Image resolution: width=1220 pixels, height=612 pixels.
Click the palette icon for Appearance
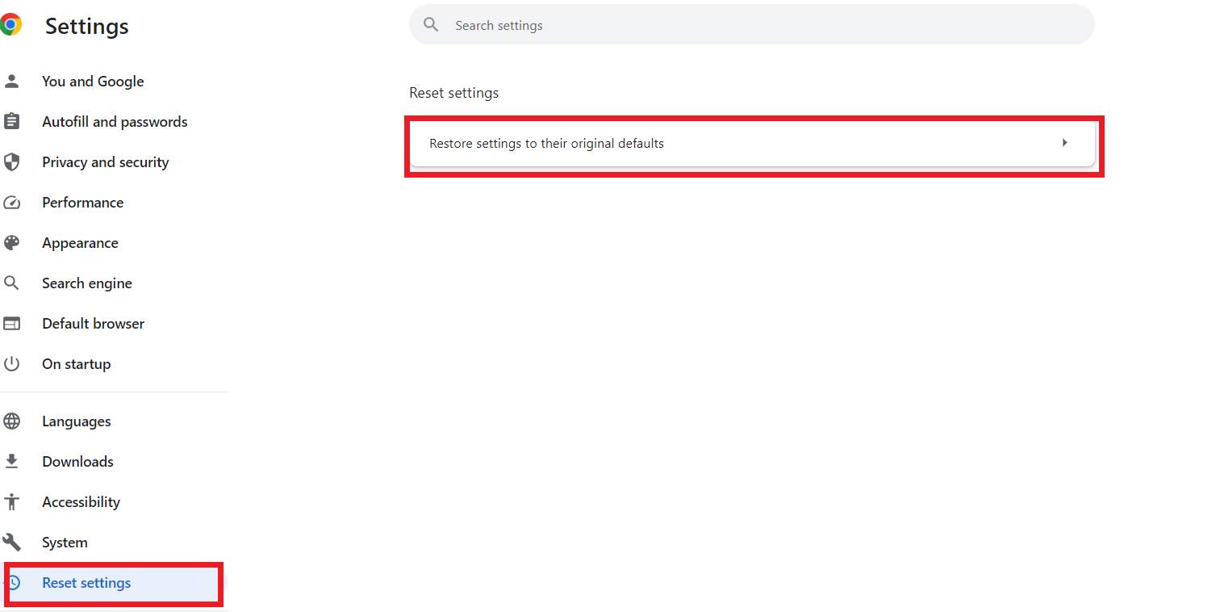pyautogui.click(x=11, y=242)
